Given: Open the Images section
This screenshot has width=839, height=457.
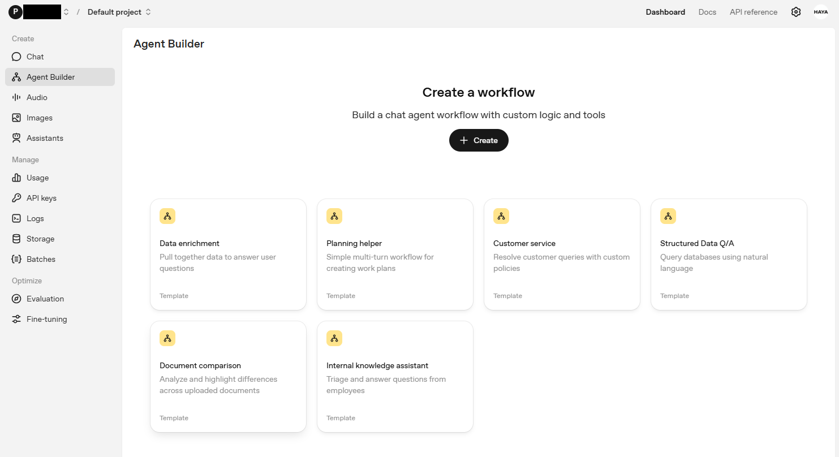Looking at the screenshot, I should coord(38,118).
